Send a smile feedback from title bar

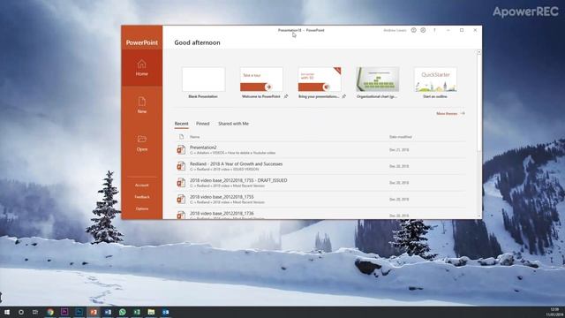[414, 30]
